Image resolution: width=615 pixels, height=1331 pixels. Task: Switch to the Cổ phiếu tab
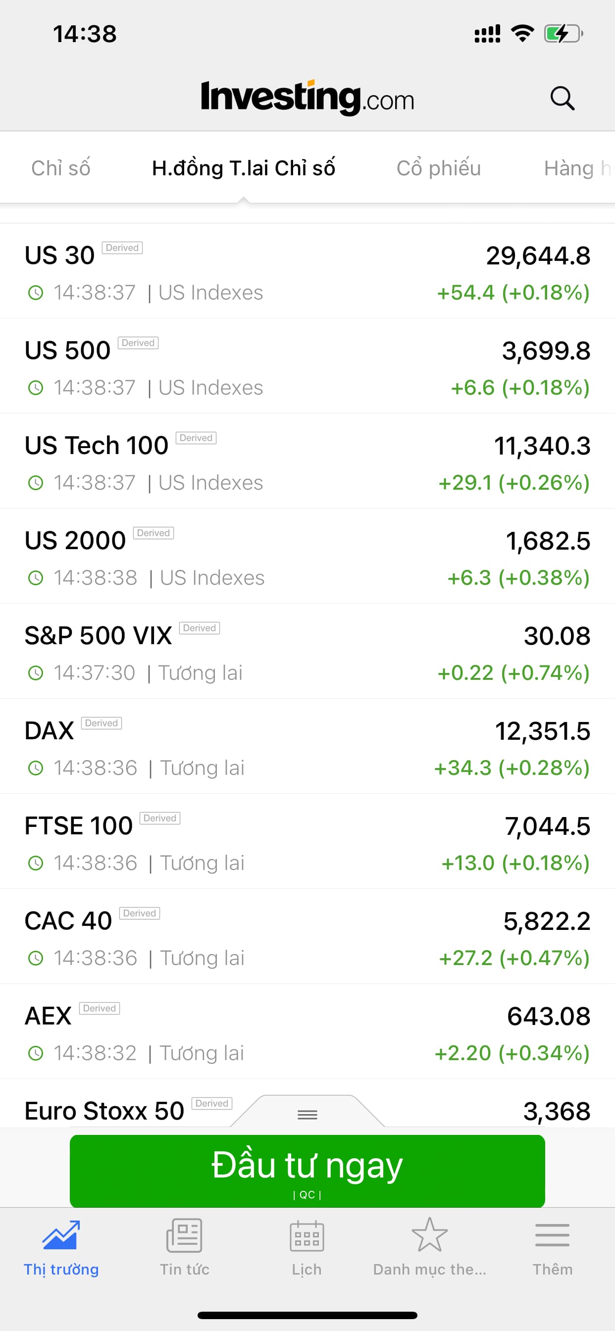click(x=438, y=168)
